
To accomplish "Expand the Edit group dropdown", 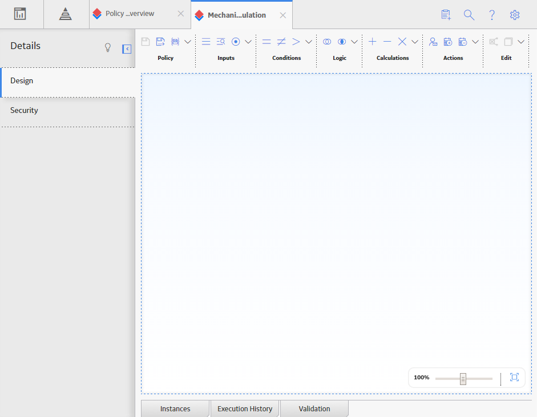I will coord(521,42).
